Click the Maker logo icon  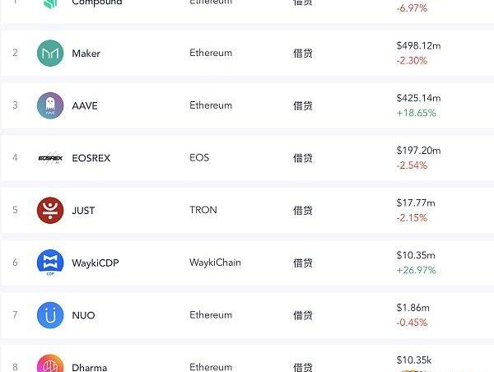coord(50,53)
